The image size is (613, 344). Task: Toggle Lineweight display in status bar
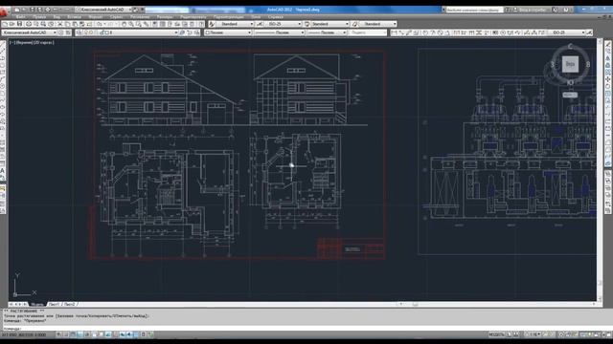click(129, 334)
